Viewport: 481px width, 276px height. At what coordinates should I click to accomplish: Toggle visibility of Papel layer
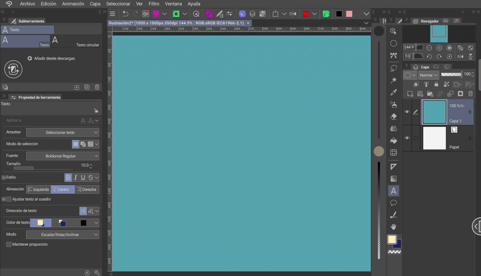point(407,138)
